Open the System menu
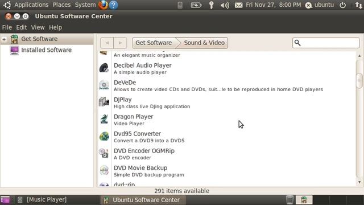This screenshot has height=205, width=364. coord(85,5)
